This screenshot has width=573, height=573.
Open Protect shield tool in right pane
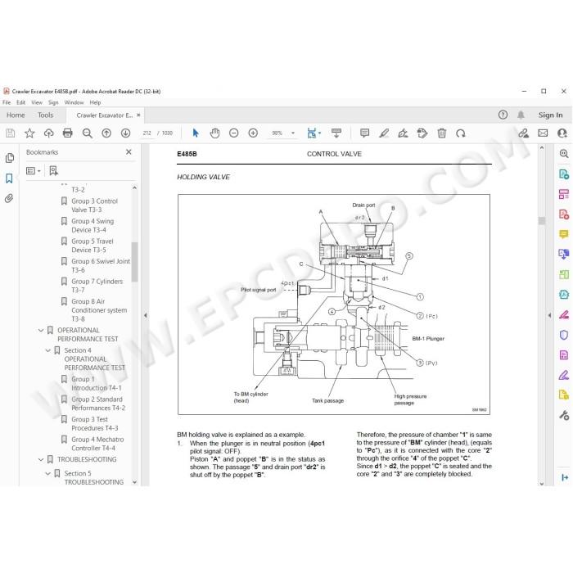click(564, 335)
